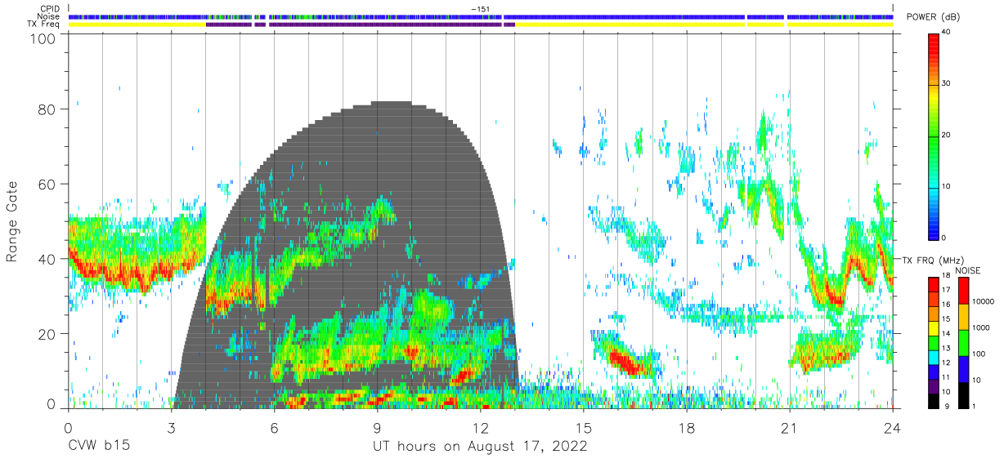
Task: Click the 10000 label on NOISE scale
Action: click(984, 301)
